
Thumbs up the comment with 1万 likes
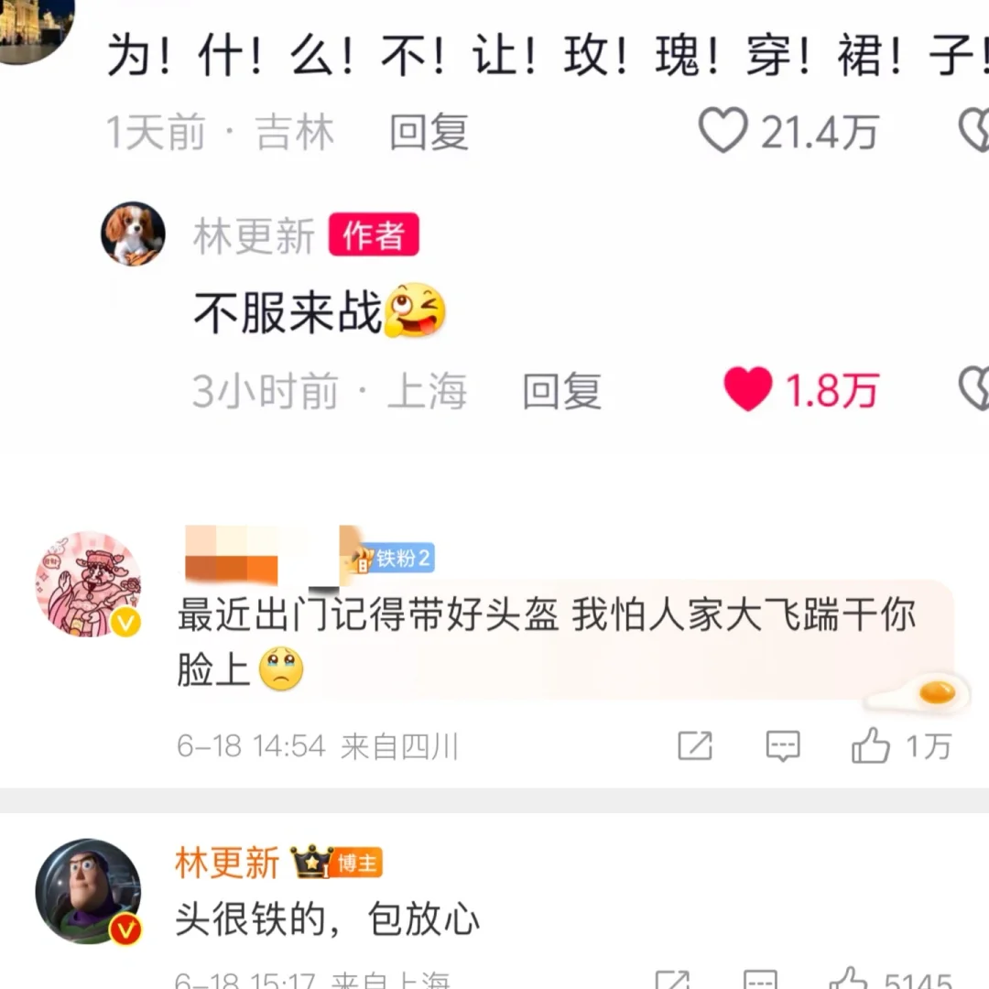pyautogui.click(x=871, y=745)
